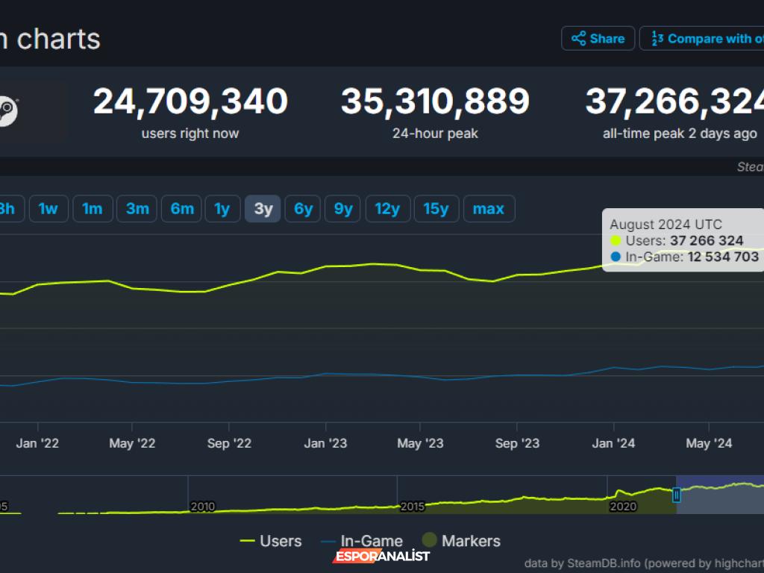
Task: Toggle the Users series in legend
Action: (x=271, y=541)
